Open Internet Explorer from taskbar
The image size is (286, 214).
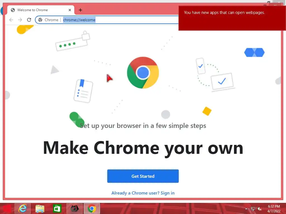[23, 208]
